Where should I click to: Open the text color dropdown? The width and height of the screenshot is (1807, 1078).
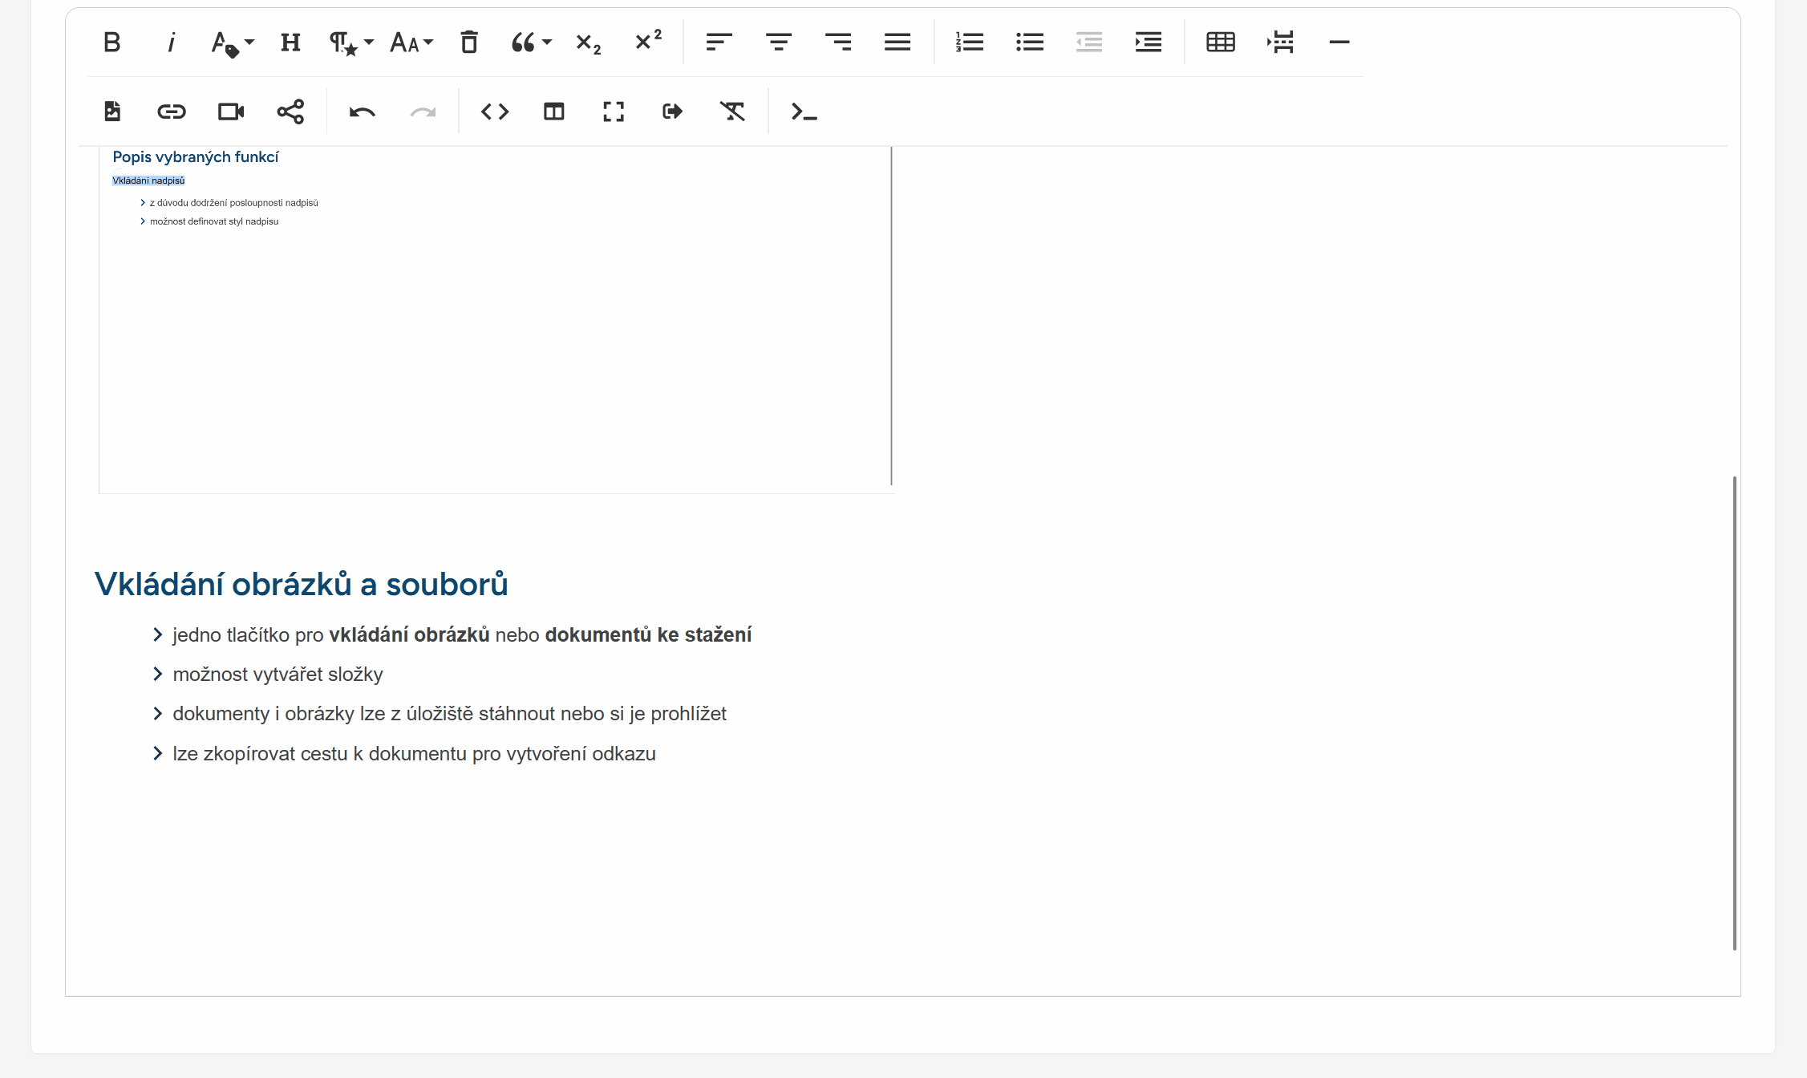point(232,43)
